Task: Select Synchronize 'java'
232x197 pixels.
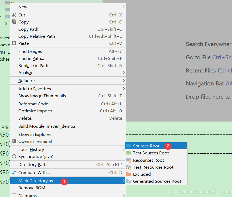Action: click(x=68, y=156)
